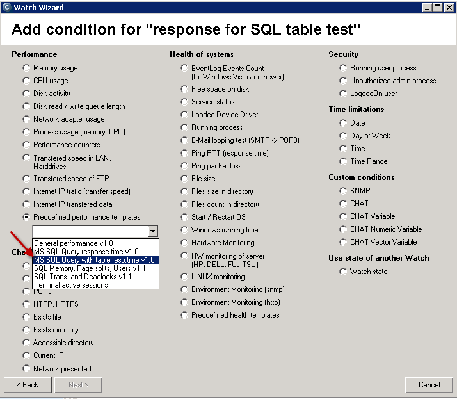The width and height of the screenshot is (457, 399).
Task: Select the SNMP custom condition
Action: [x=343, y=191]
